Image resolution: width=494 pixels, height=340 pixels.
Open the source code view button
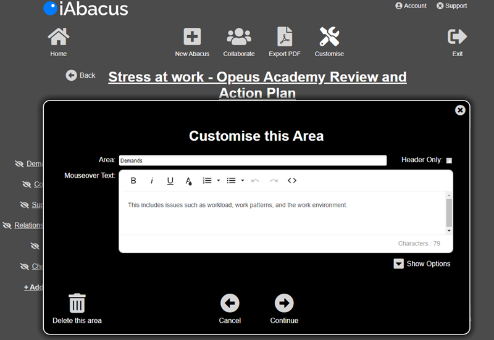point(292,181)
